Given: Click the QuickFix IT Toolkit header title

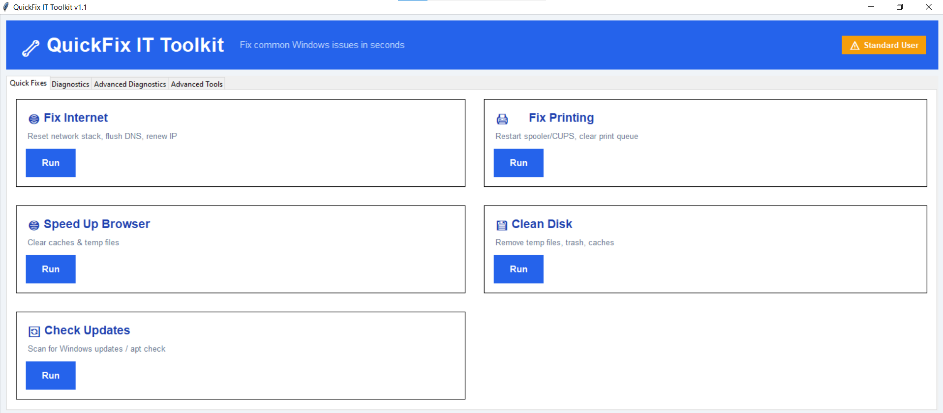Looking at the screenshot, I should (135, 45).
